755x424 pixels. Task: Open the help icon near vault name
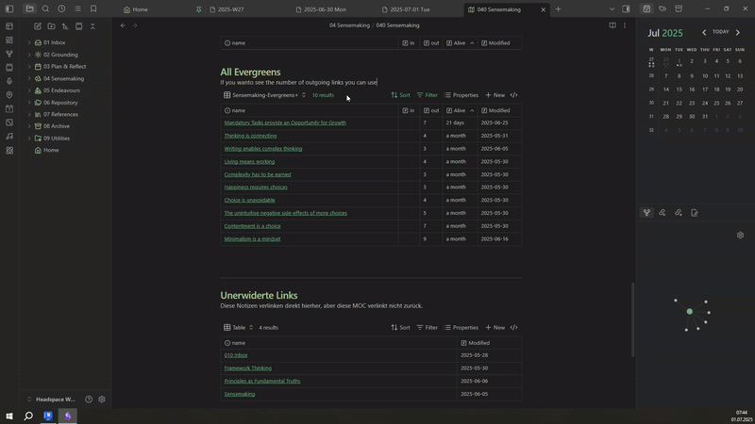89,399
